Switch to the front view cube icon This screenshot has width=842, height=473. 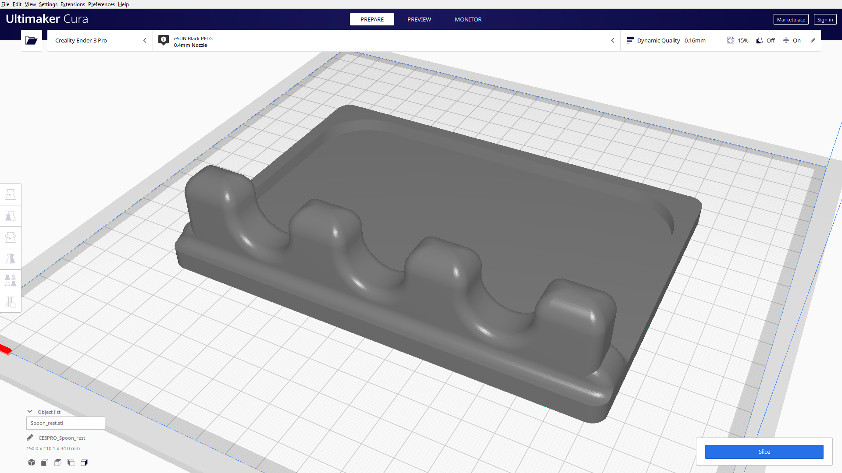(44, 462)
